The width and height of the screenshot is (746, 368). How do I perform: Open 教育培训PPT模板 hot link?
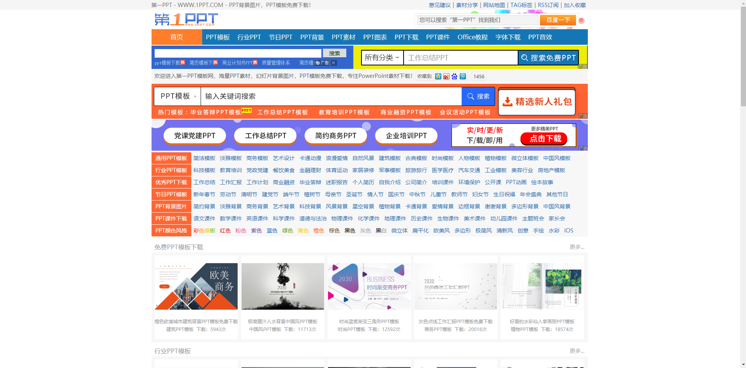tap(344, 112)
